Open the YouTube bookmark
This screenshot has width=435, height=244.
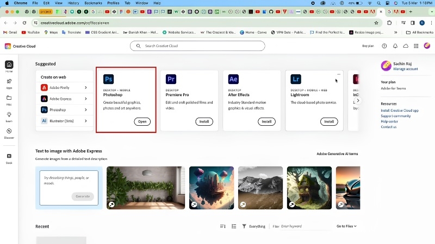click(31, 33)
